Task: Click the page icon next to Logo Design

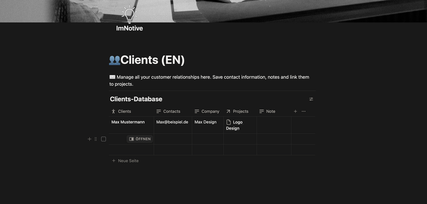Action: coord(229,122)
